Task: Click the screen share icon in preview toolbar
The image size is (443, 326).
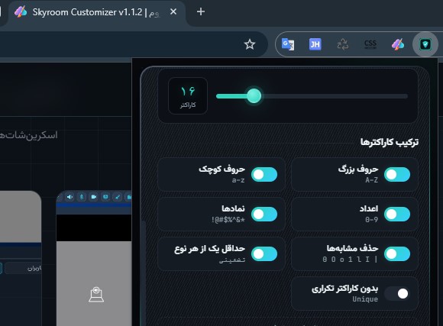Action: point(105,197)
